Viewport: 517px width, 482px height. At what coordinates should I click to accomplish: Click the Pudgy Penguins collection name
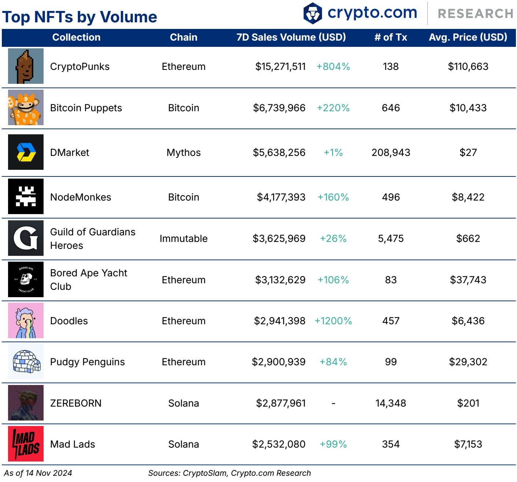[88, 362]
